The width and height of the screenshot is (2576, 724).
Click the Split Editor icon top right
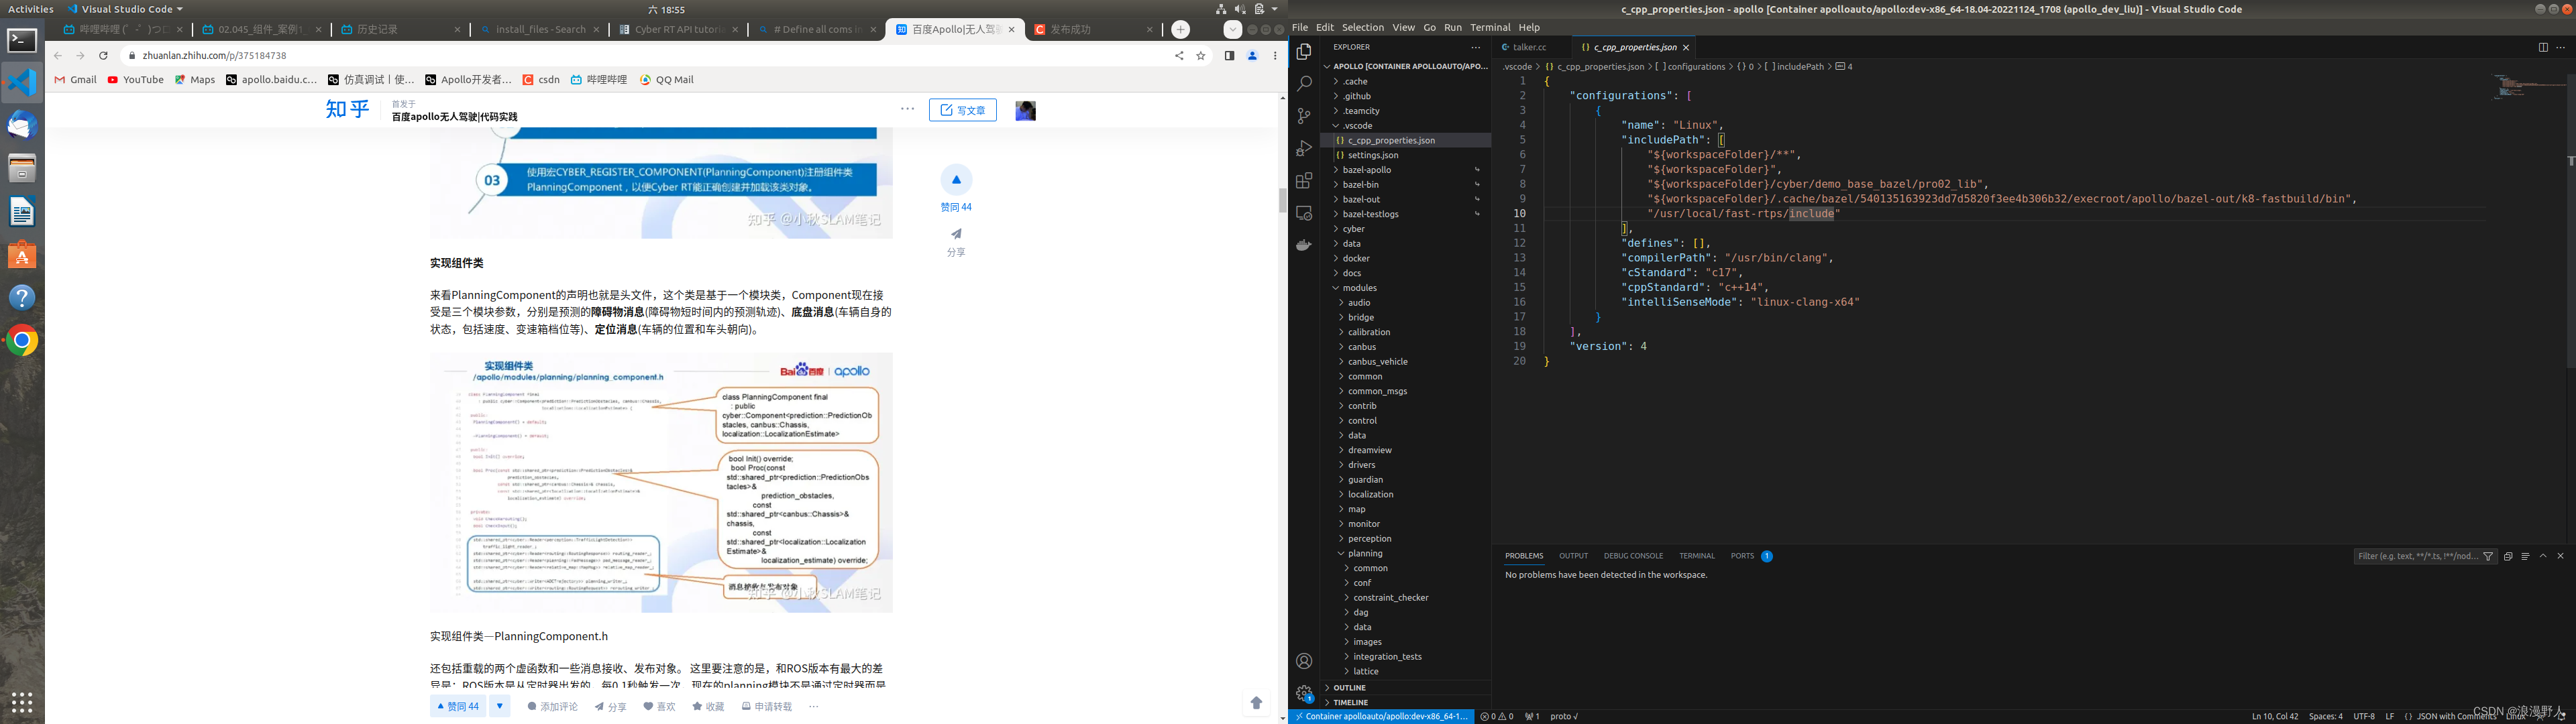pyautogui.click(x=2544, y=47)
